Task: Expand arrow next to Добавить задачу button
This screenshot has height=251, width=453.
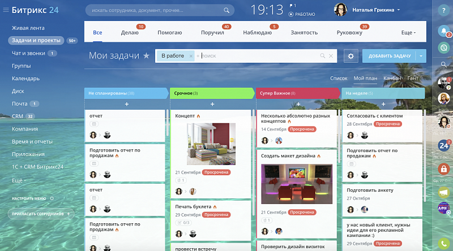Action: [421, 56]
